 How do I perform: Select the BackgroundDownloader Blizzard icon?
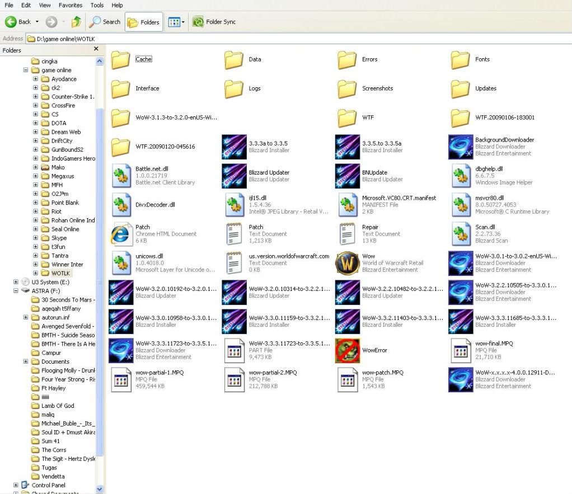[461, 147]
